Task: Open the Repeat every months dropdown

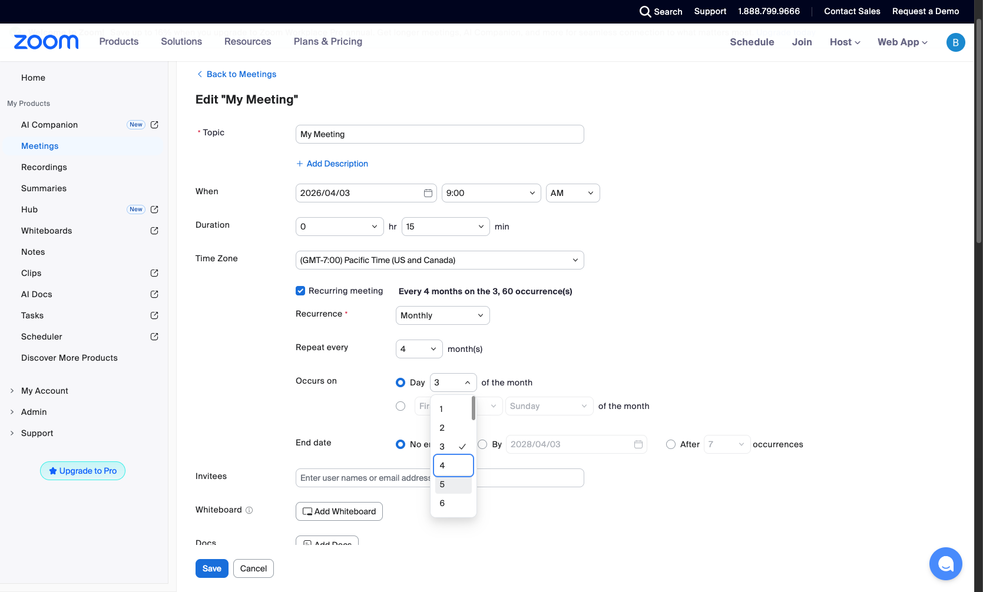Action: pyautogui.click(x=419, y=349)
